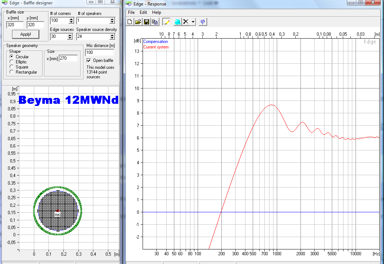Screen dimensions: 384x264
Task: Click the Mic distance input field
Action: click(x=100, y=52)
